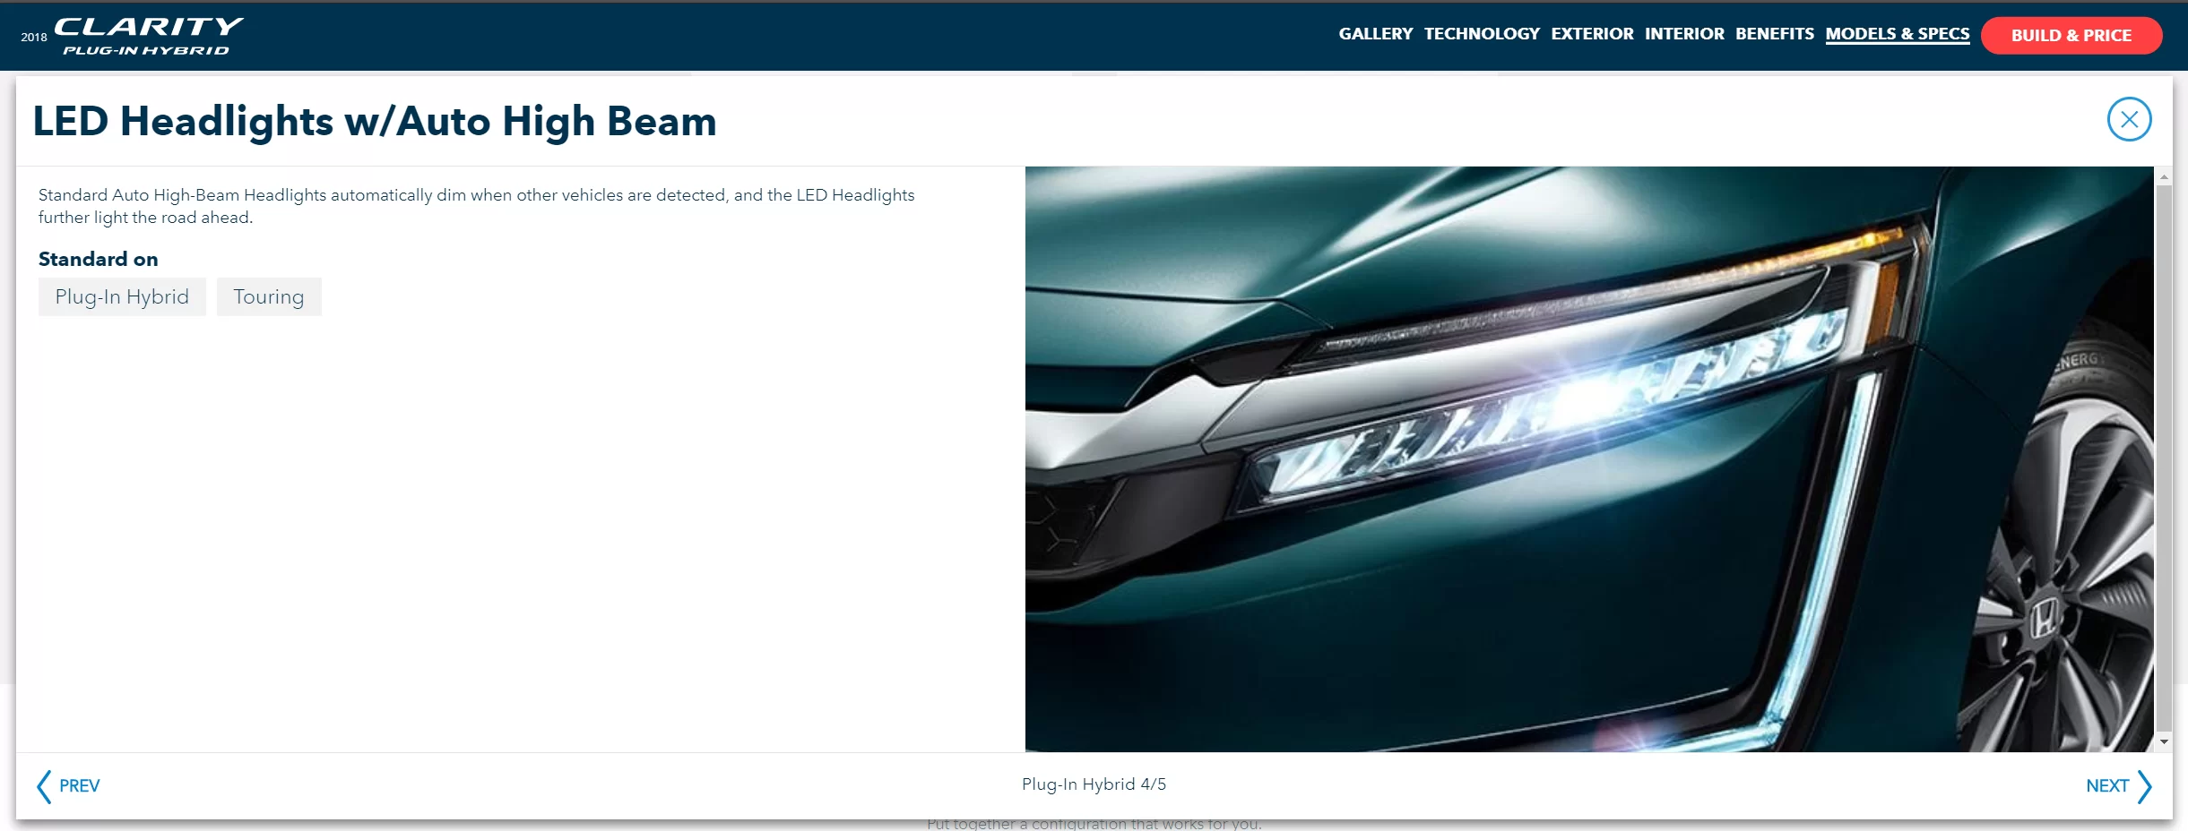Go to the Technology section

click(x=1481, y=34)
